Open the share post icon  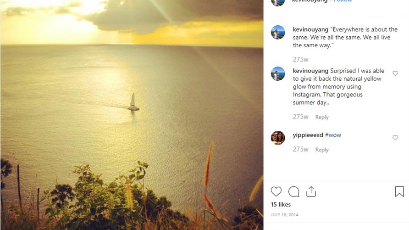coord(311,191)
